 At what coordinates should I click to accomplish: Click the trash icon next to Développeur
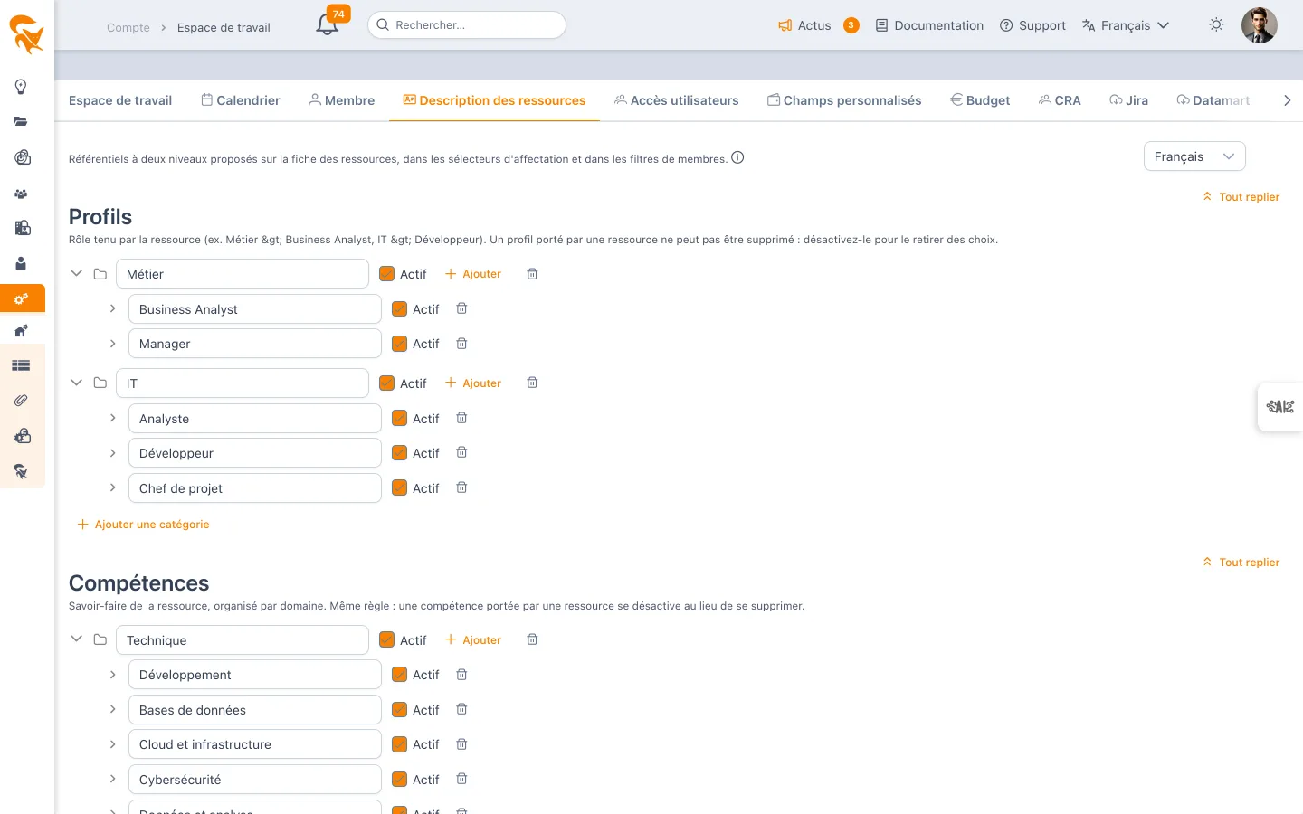[x=461, y=452]
